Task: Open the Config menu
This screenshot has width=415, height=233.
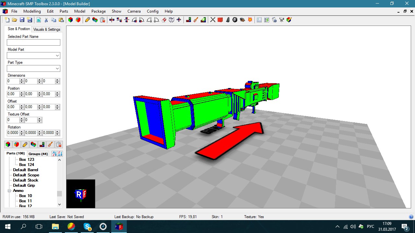Action: click(153, 11)
